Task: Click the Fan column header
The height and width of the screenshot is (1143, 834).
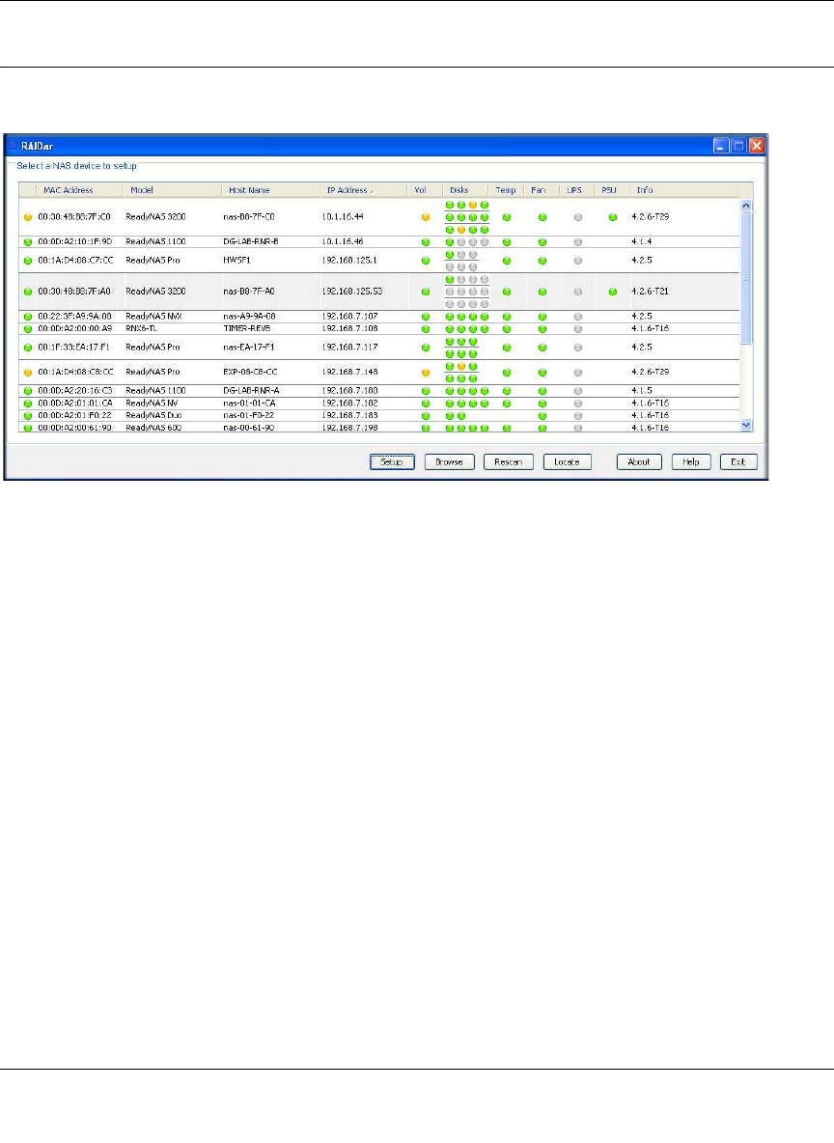Action: 541,190
